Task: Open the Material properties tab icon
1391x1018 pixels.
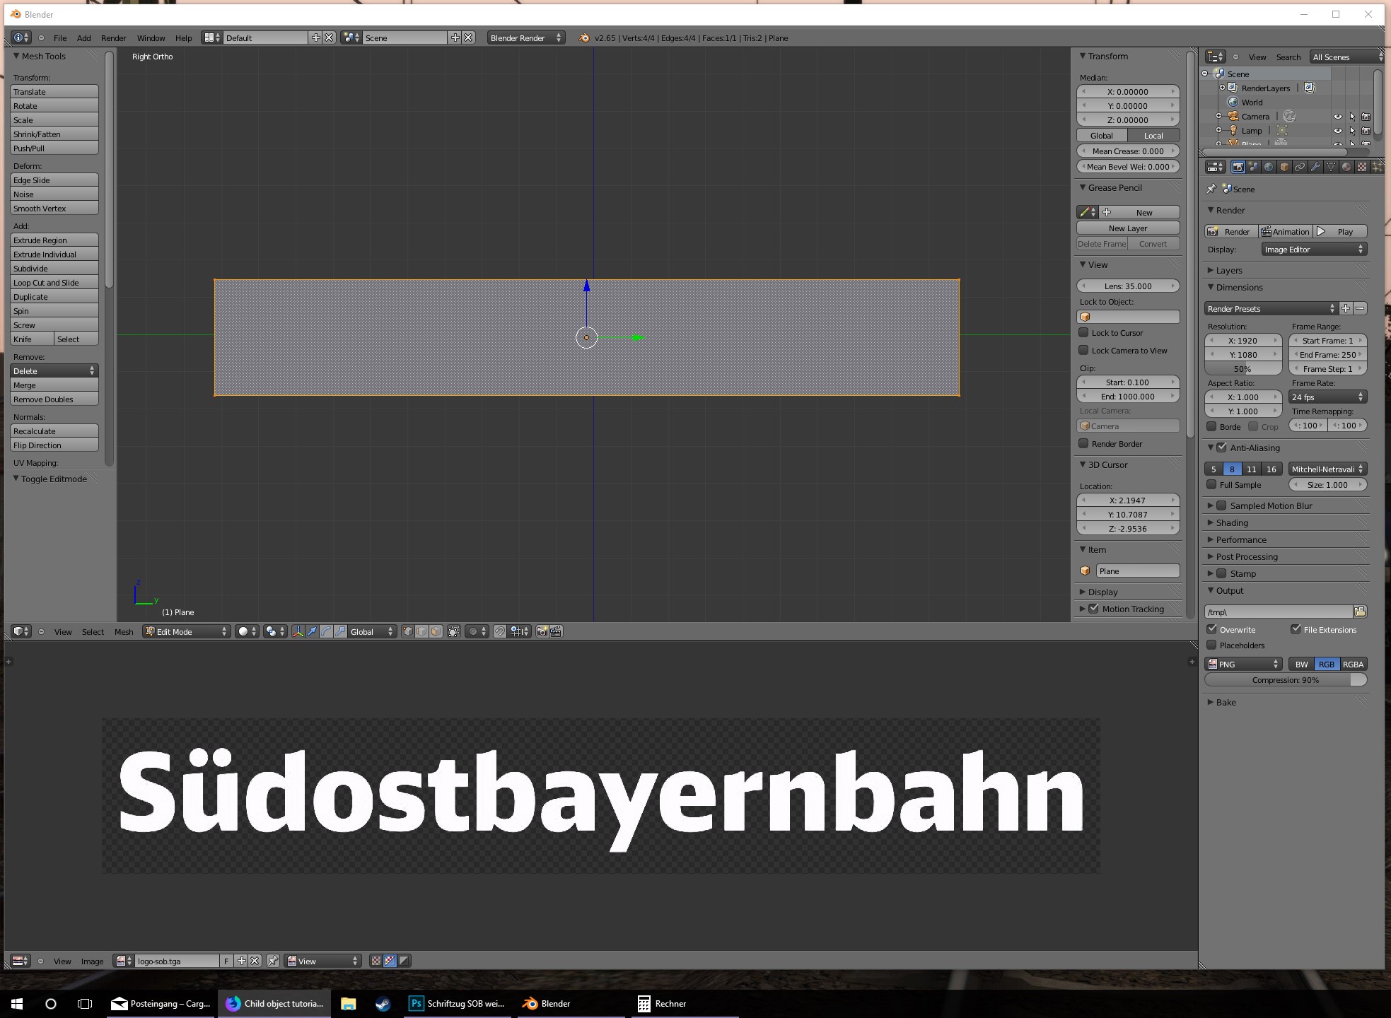Action: [x=1346, y=167]
